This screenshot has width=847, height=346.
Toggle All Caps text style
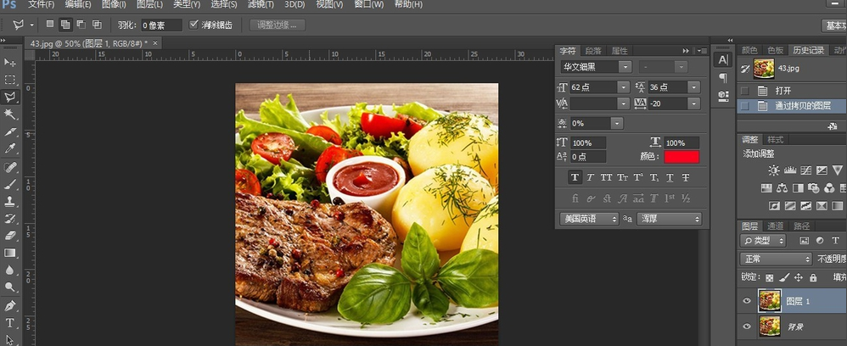pyautogui.click(x=606, y=177)
